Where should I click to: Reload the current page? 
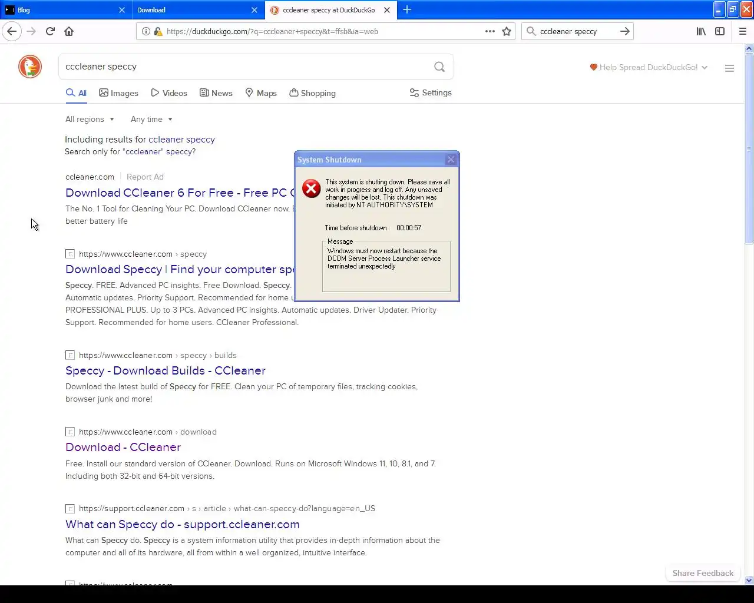(50, 31)
